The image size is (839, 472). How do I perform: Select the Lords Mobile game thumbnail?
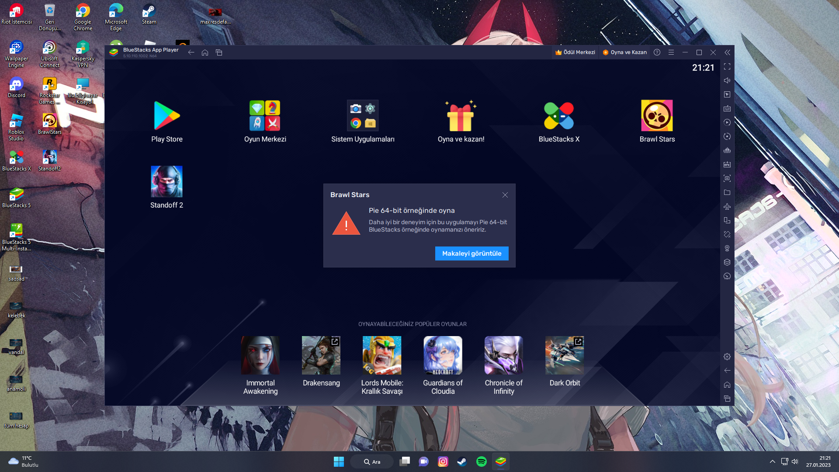(381, 355)
